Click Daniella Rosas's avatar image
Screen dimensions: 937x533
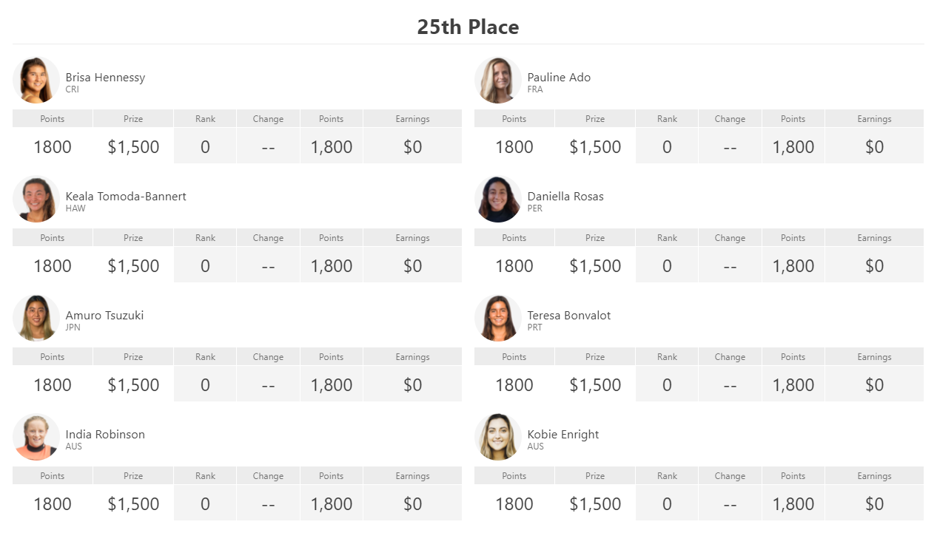click(x=498, y=199)
